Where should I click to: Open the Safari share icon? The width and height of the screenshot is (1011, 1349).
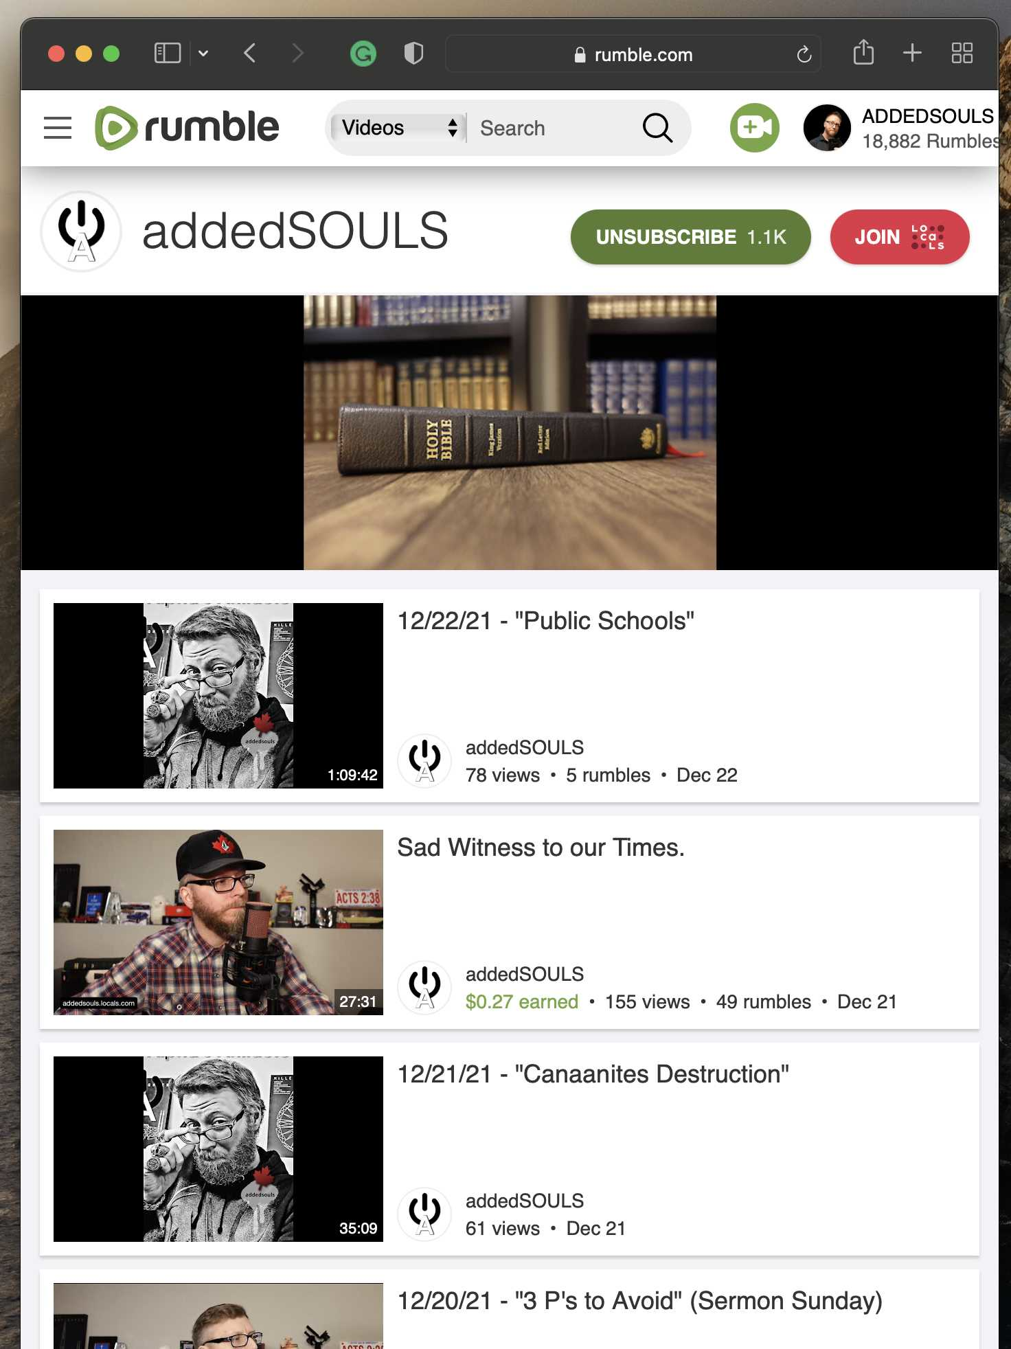(x=863, y=52)
